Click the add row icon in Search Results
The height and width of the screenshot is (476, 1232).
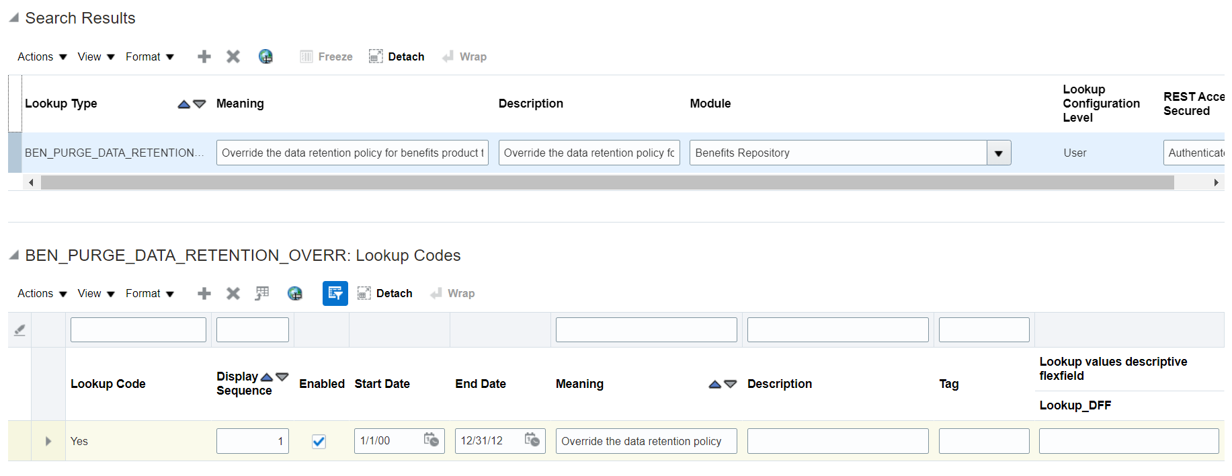[x=204, y=57]
